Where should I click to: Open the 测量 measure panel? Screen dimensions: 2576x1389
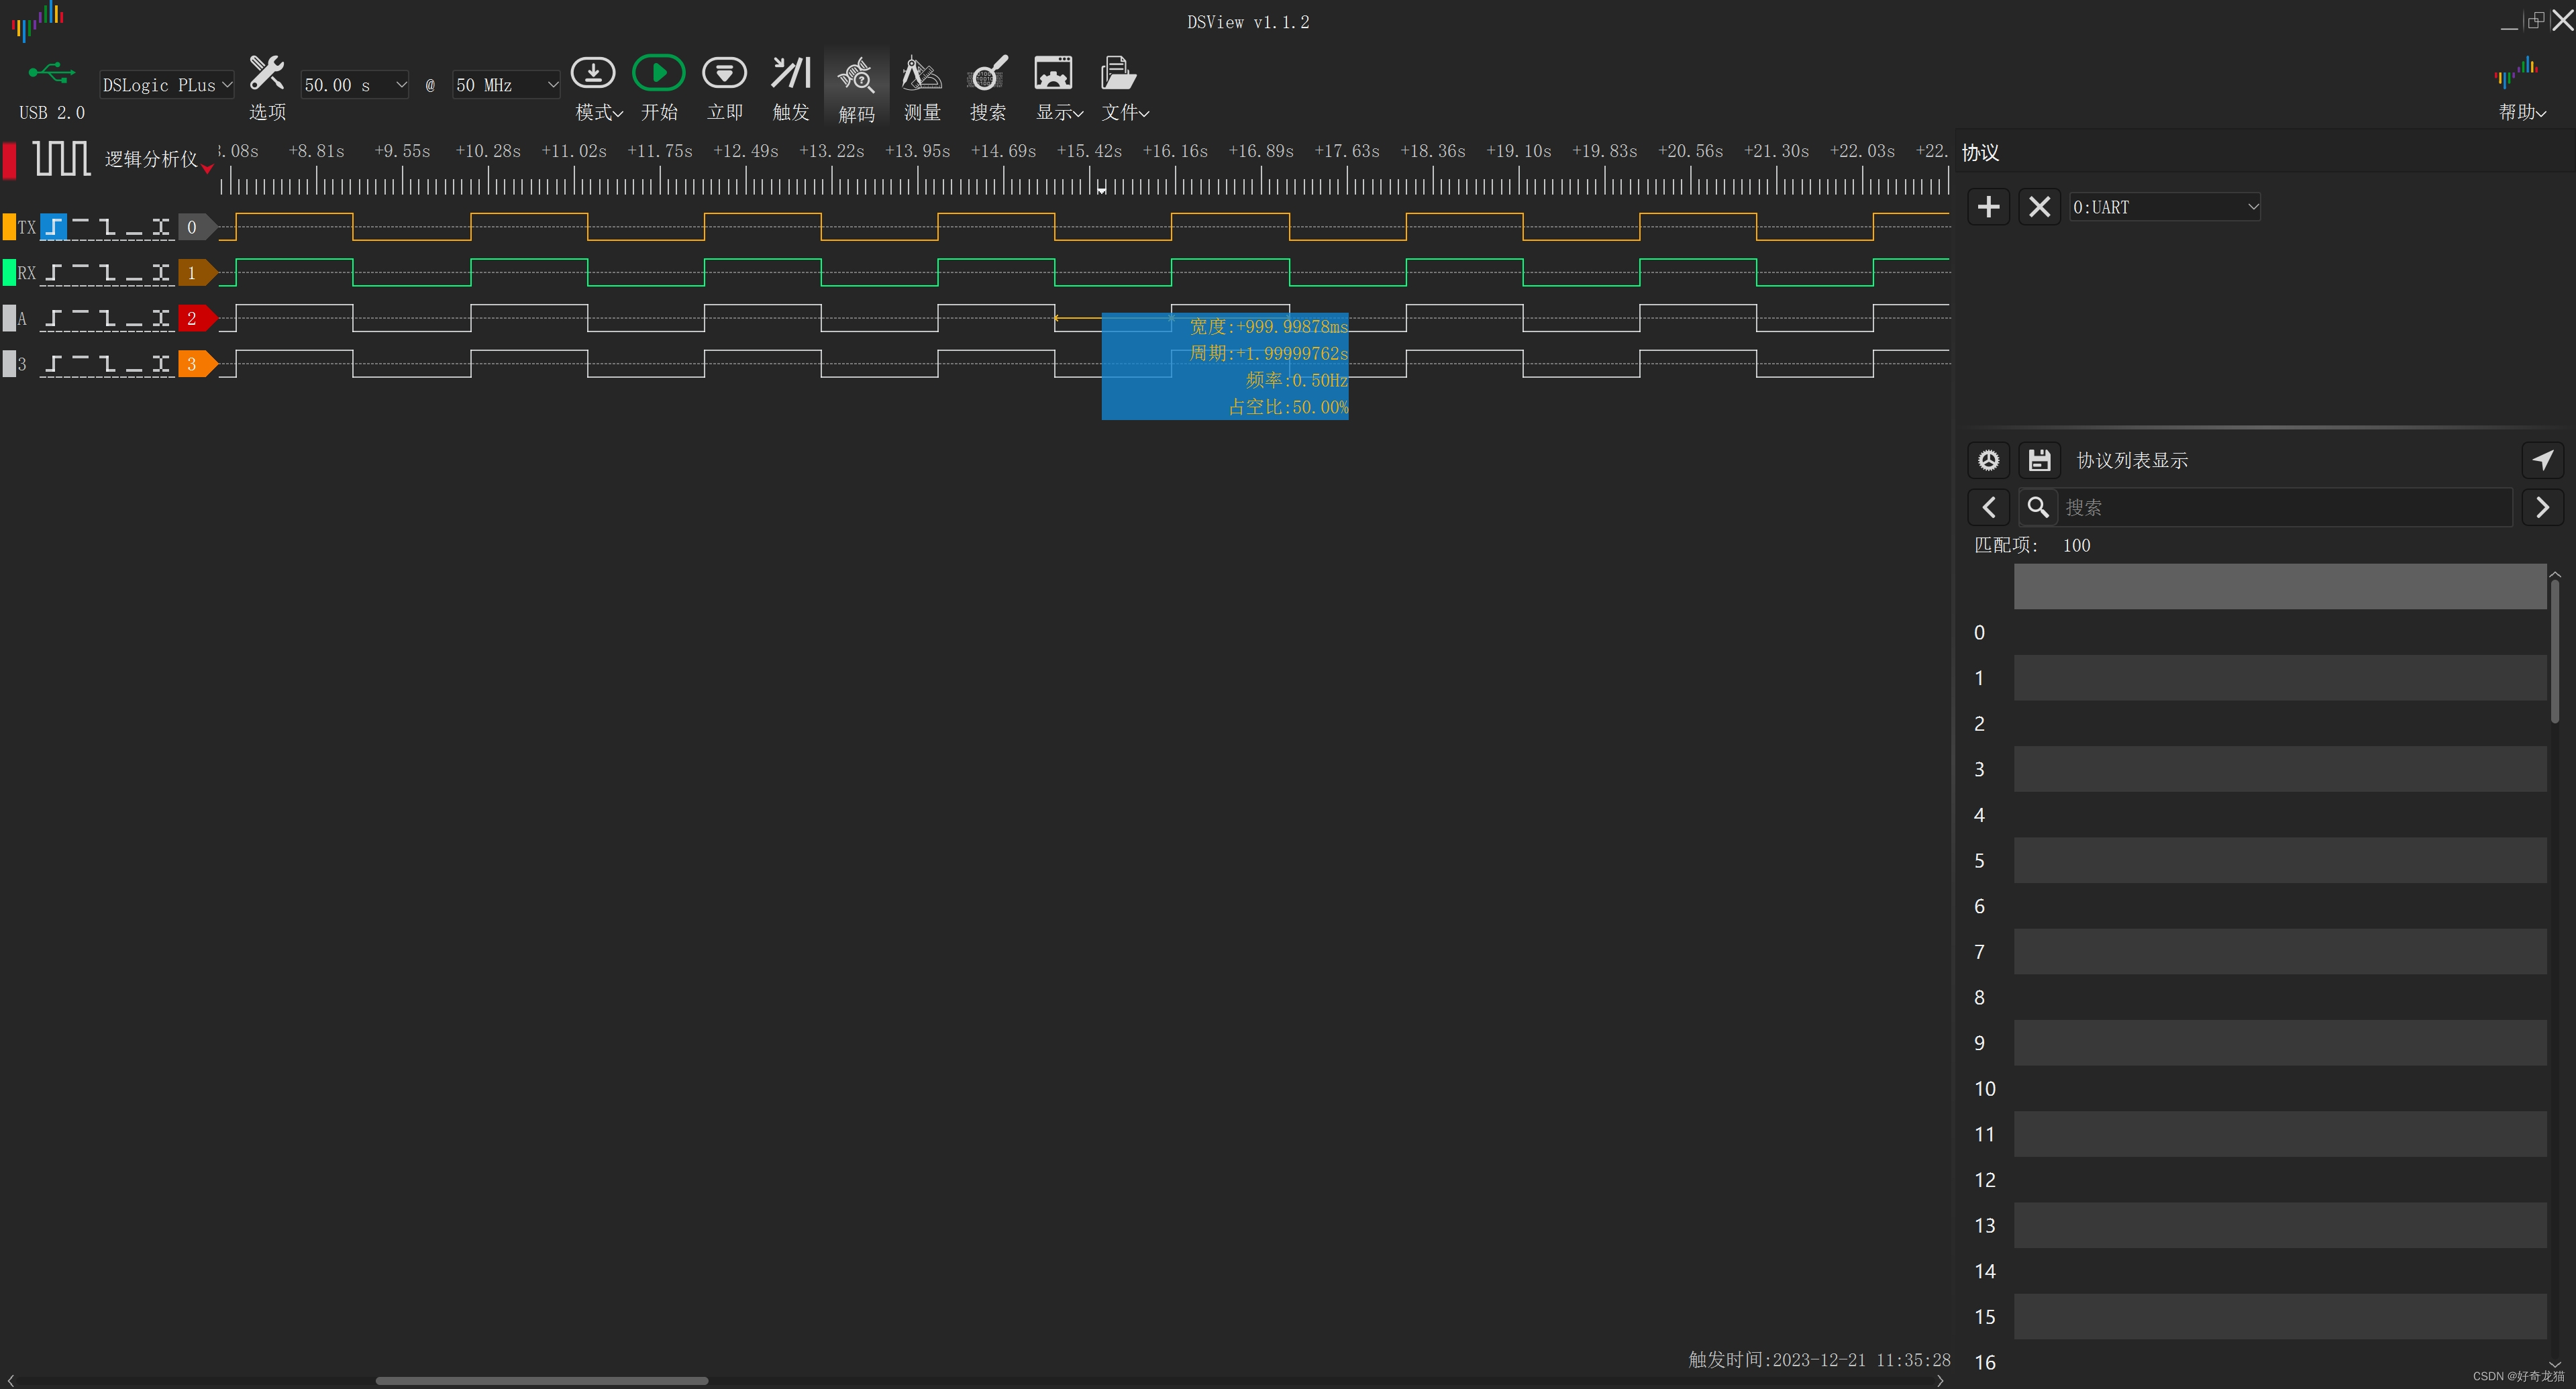point(922,88)
